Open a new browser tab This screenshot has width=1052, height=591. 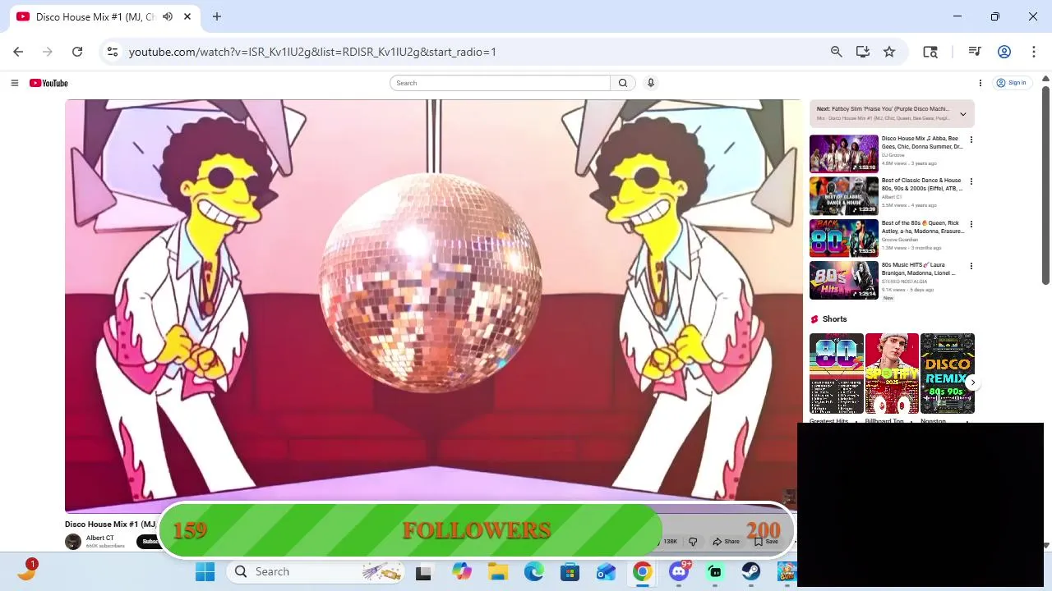(x=217, y=16)
